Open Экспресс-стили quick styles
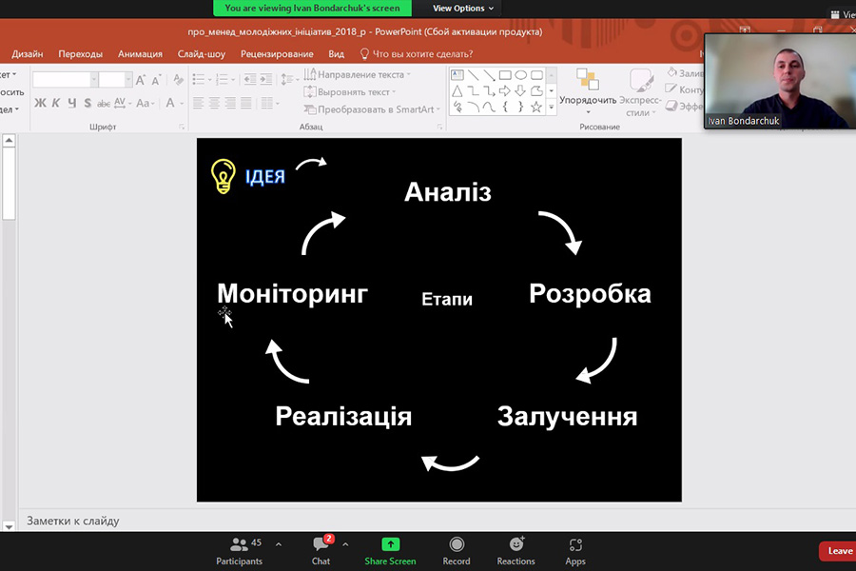Viewport: 856px width, 571px height. pyautogui.click(x=640, y=91)
